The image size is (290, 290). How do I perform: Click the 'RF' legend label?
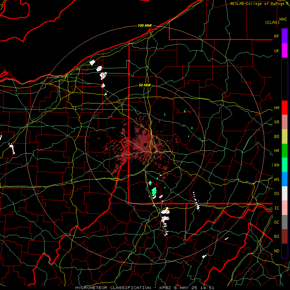(276, 36)
